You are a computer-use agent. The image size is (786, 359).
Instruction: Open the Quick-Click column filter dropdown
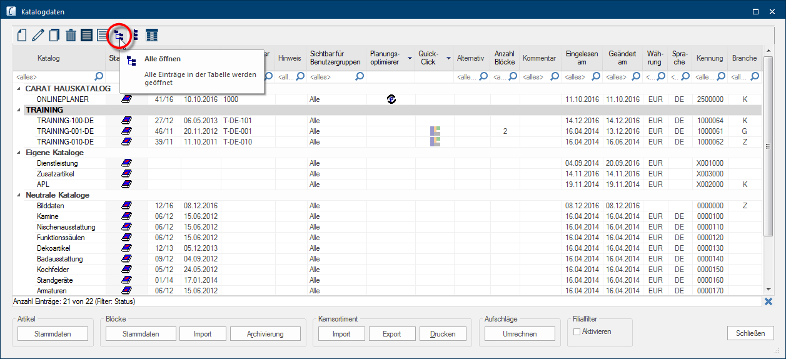448,58
